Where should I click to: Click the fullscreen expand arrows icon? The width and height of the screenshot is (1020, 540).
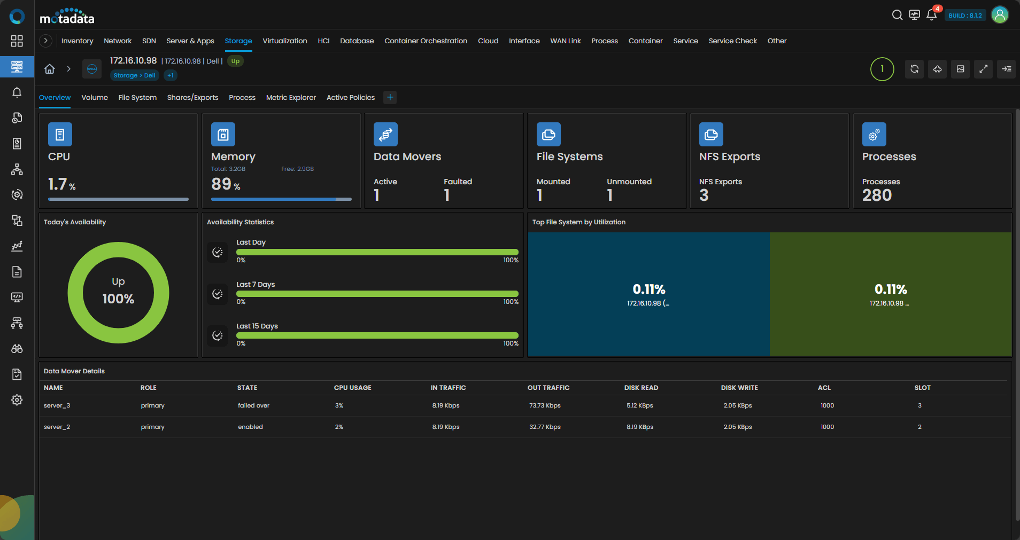983,69
